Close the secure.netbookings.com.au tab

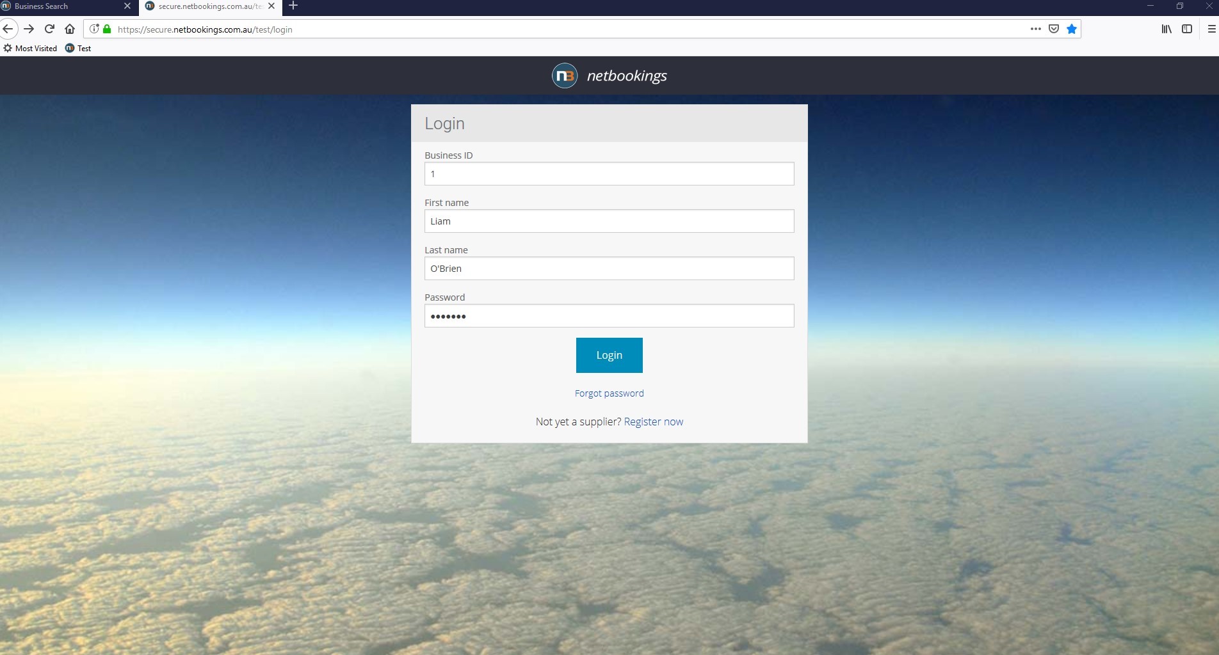tap(271, 6)
